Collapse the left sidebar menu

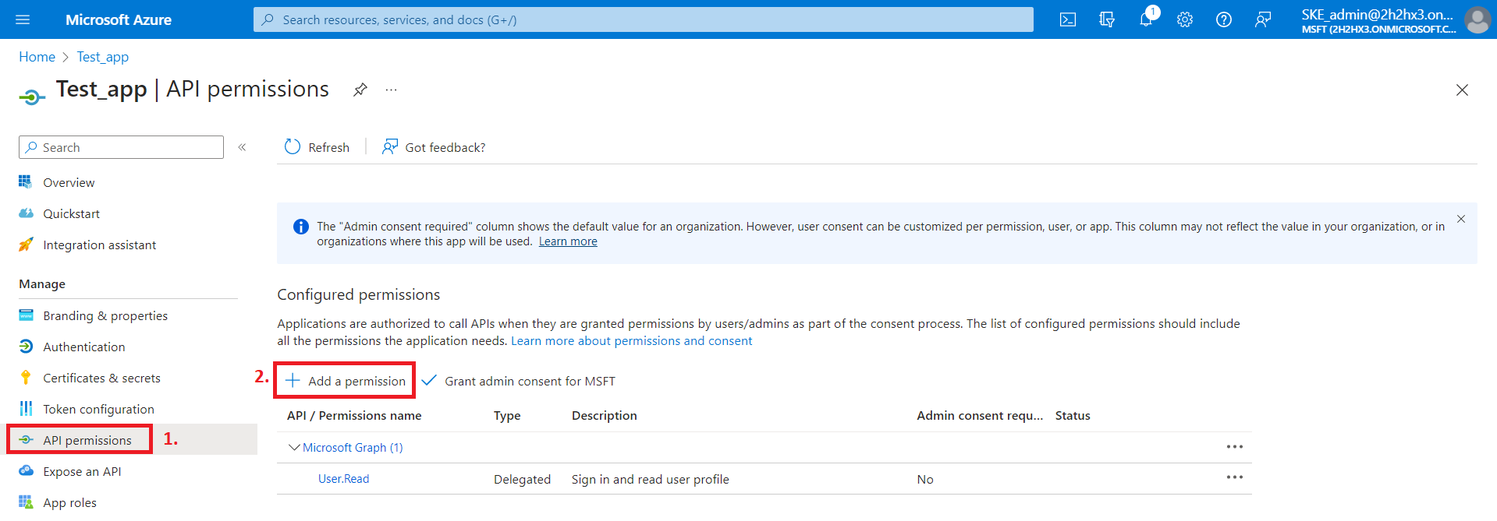pos(243,147)
